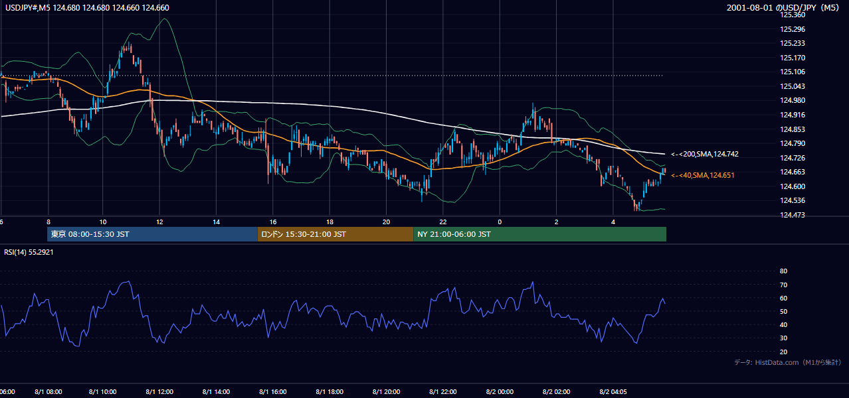Click the 8/1 14:00 date label

pyautogui.click(x=217, y=392)
